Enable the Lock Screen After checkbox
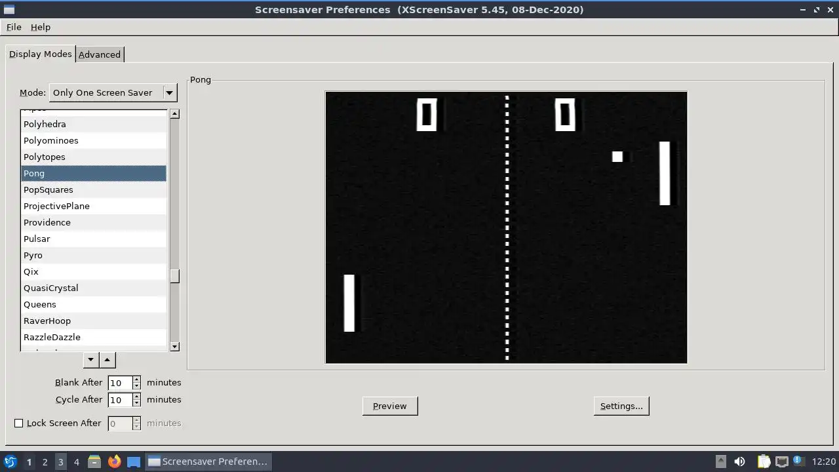The image size is (839, 472). (18, 423)
